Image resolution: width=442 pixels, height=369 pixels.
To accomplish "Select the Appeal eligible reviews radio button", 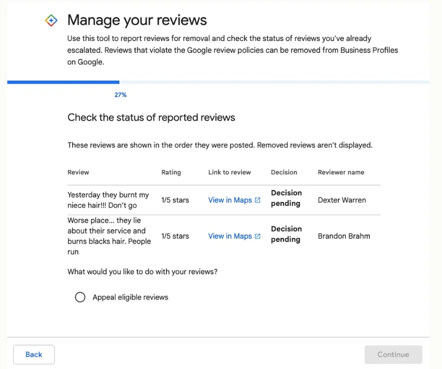I will click(80, 297).
